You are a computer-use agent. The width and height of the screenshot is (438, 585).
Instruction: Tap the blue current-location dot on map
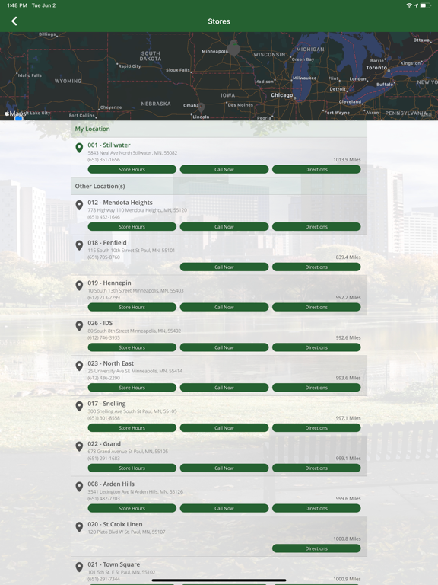(x=18, y=118)
